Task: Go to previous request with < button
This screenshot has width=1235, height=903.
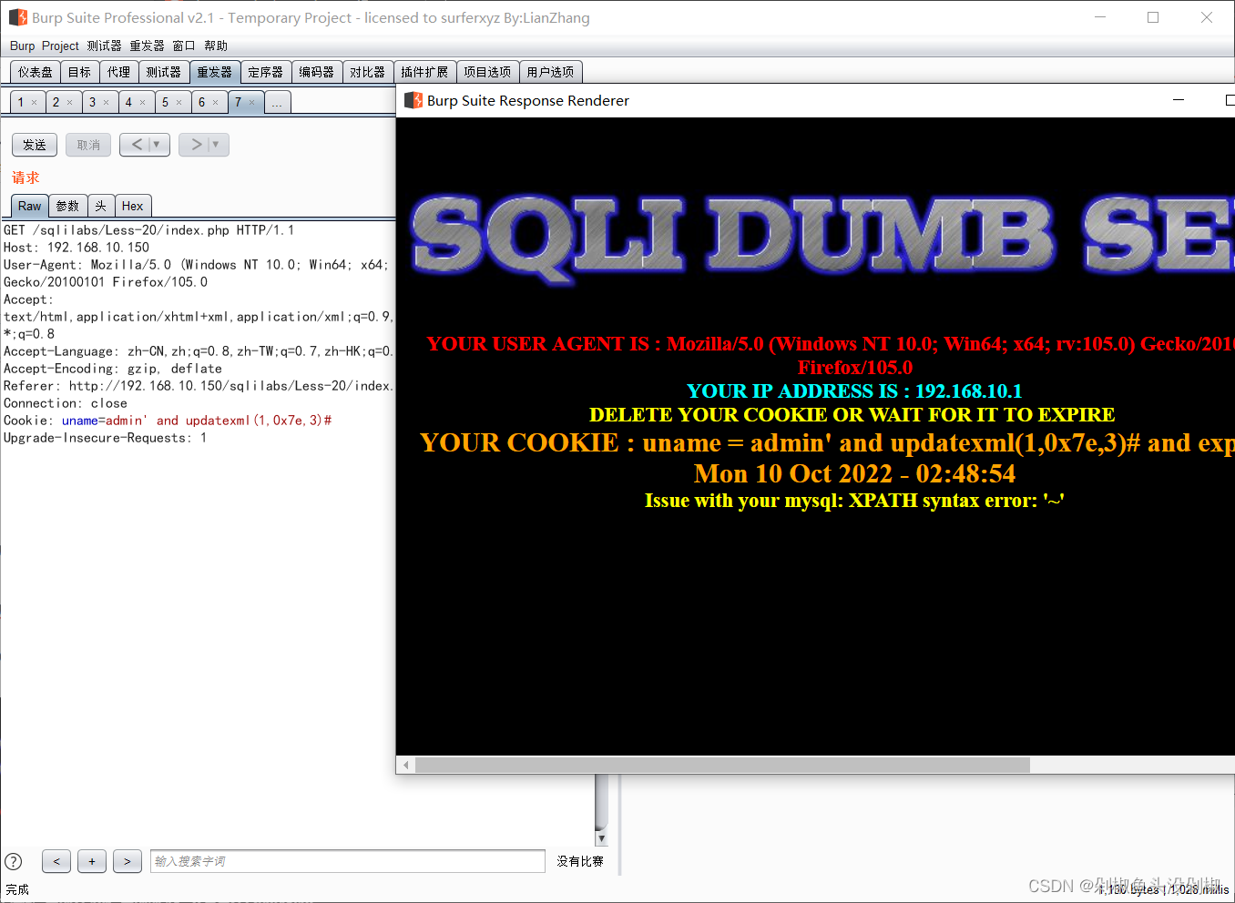Action: coord(137,144)
